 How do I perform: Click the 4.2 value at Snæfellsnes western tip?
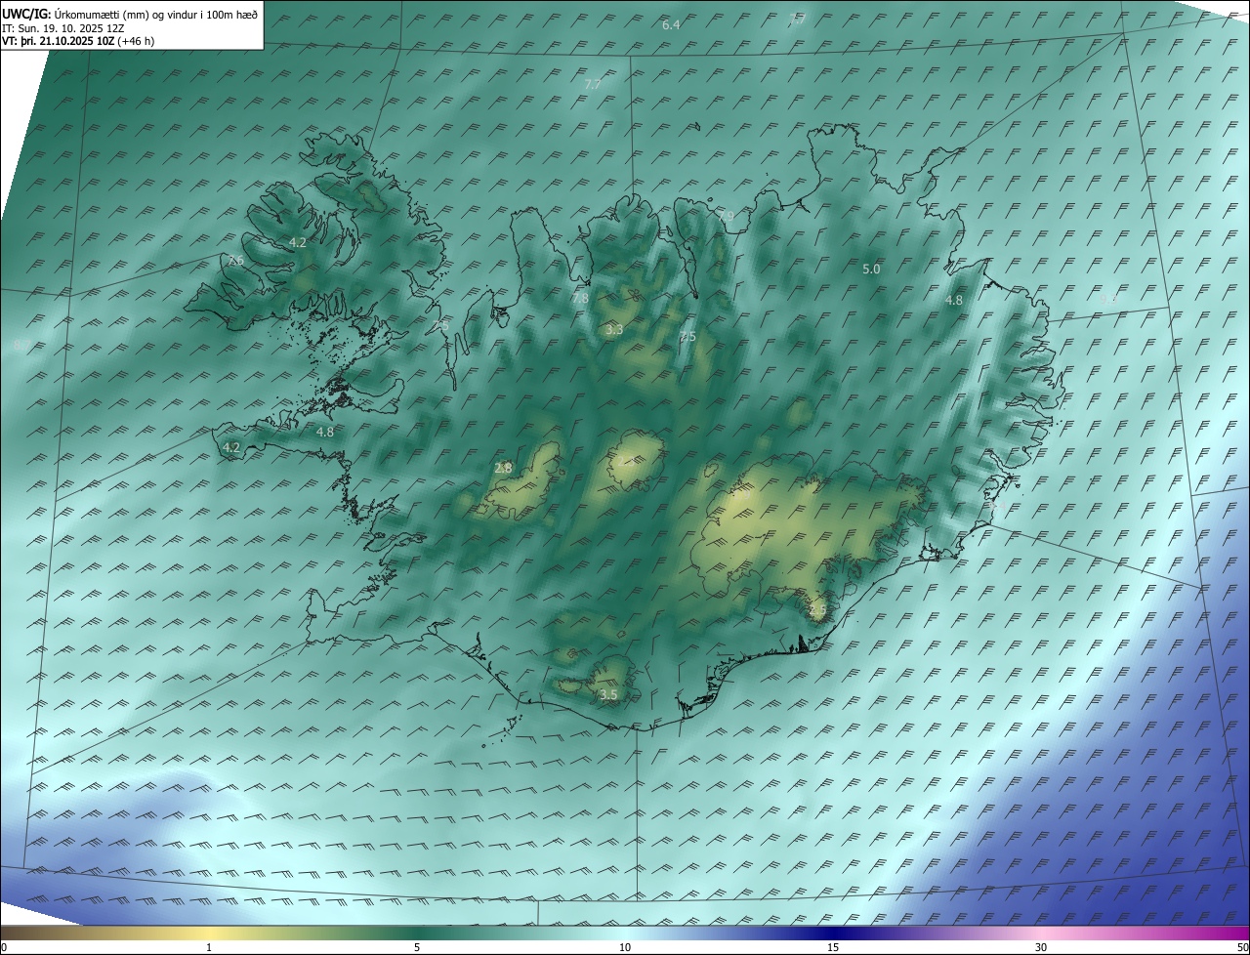(x=231, y=447)
